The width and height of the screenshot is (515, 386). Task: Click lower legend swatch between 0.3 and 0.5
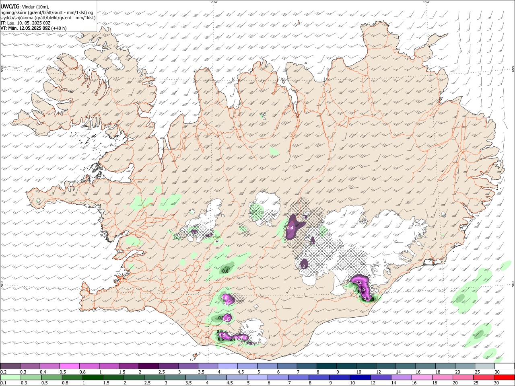coord(31,378)
